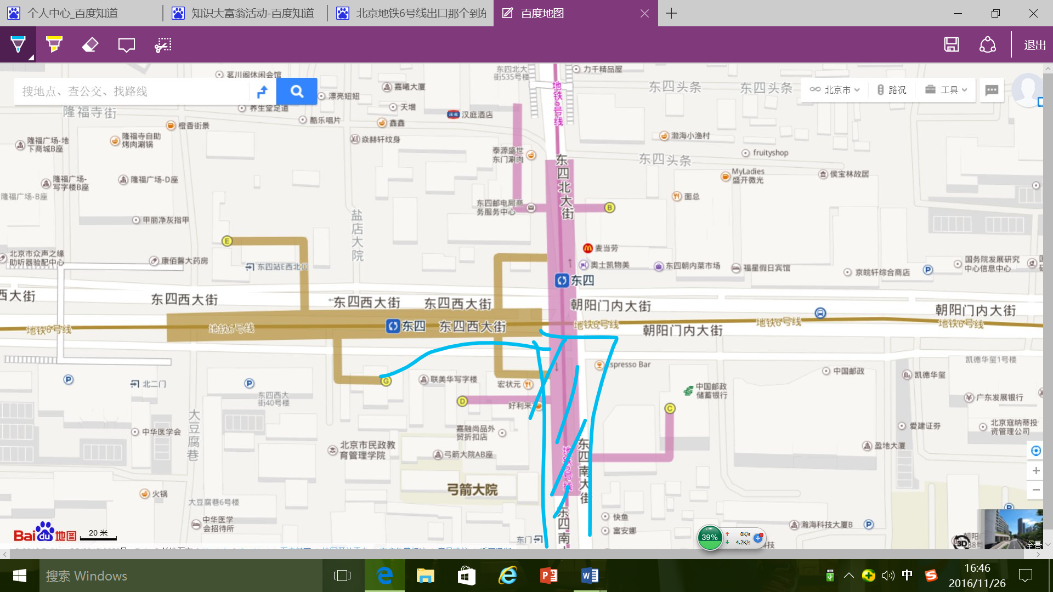Image resolution: width=1053 pixels, height=592 pixels.
Task: Click the 退出 exit button
Action: pyautogui.click(x=1035, y=45)
